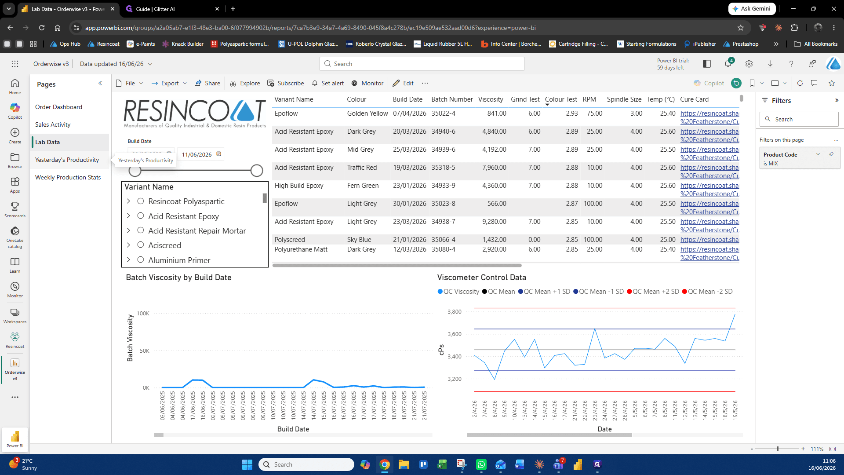Click the Subscribe button
This screenshot has height=475, width=844.
(x=286, y=83)
